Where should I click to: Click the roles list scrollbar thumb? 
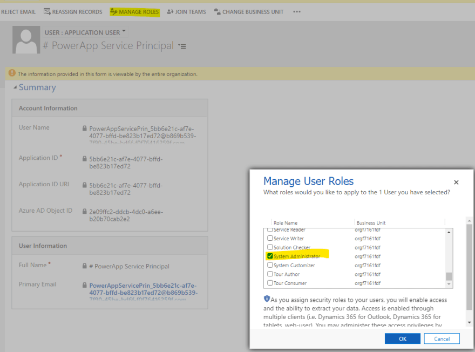pyautogui.click(x=449, y=276)
